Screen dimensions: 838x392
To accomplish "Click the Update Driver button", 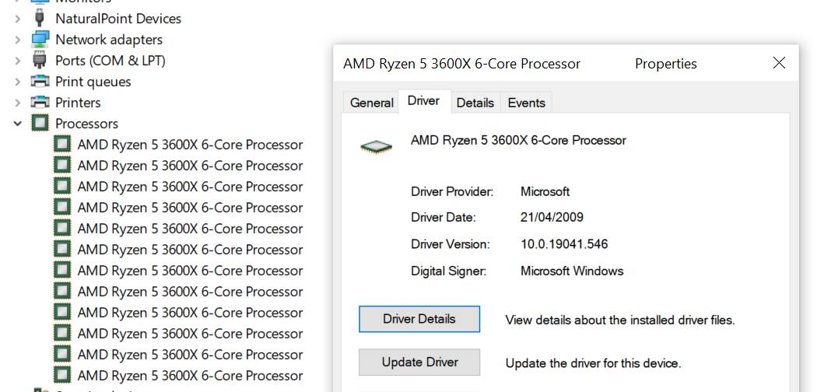I will [419, 362].
